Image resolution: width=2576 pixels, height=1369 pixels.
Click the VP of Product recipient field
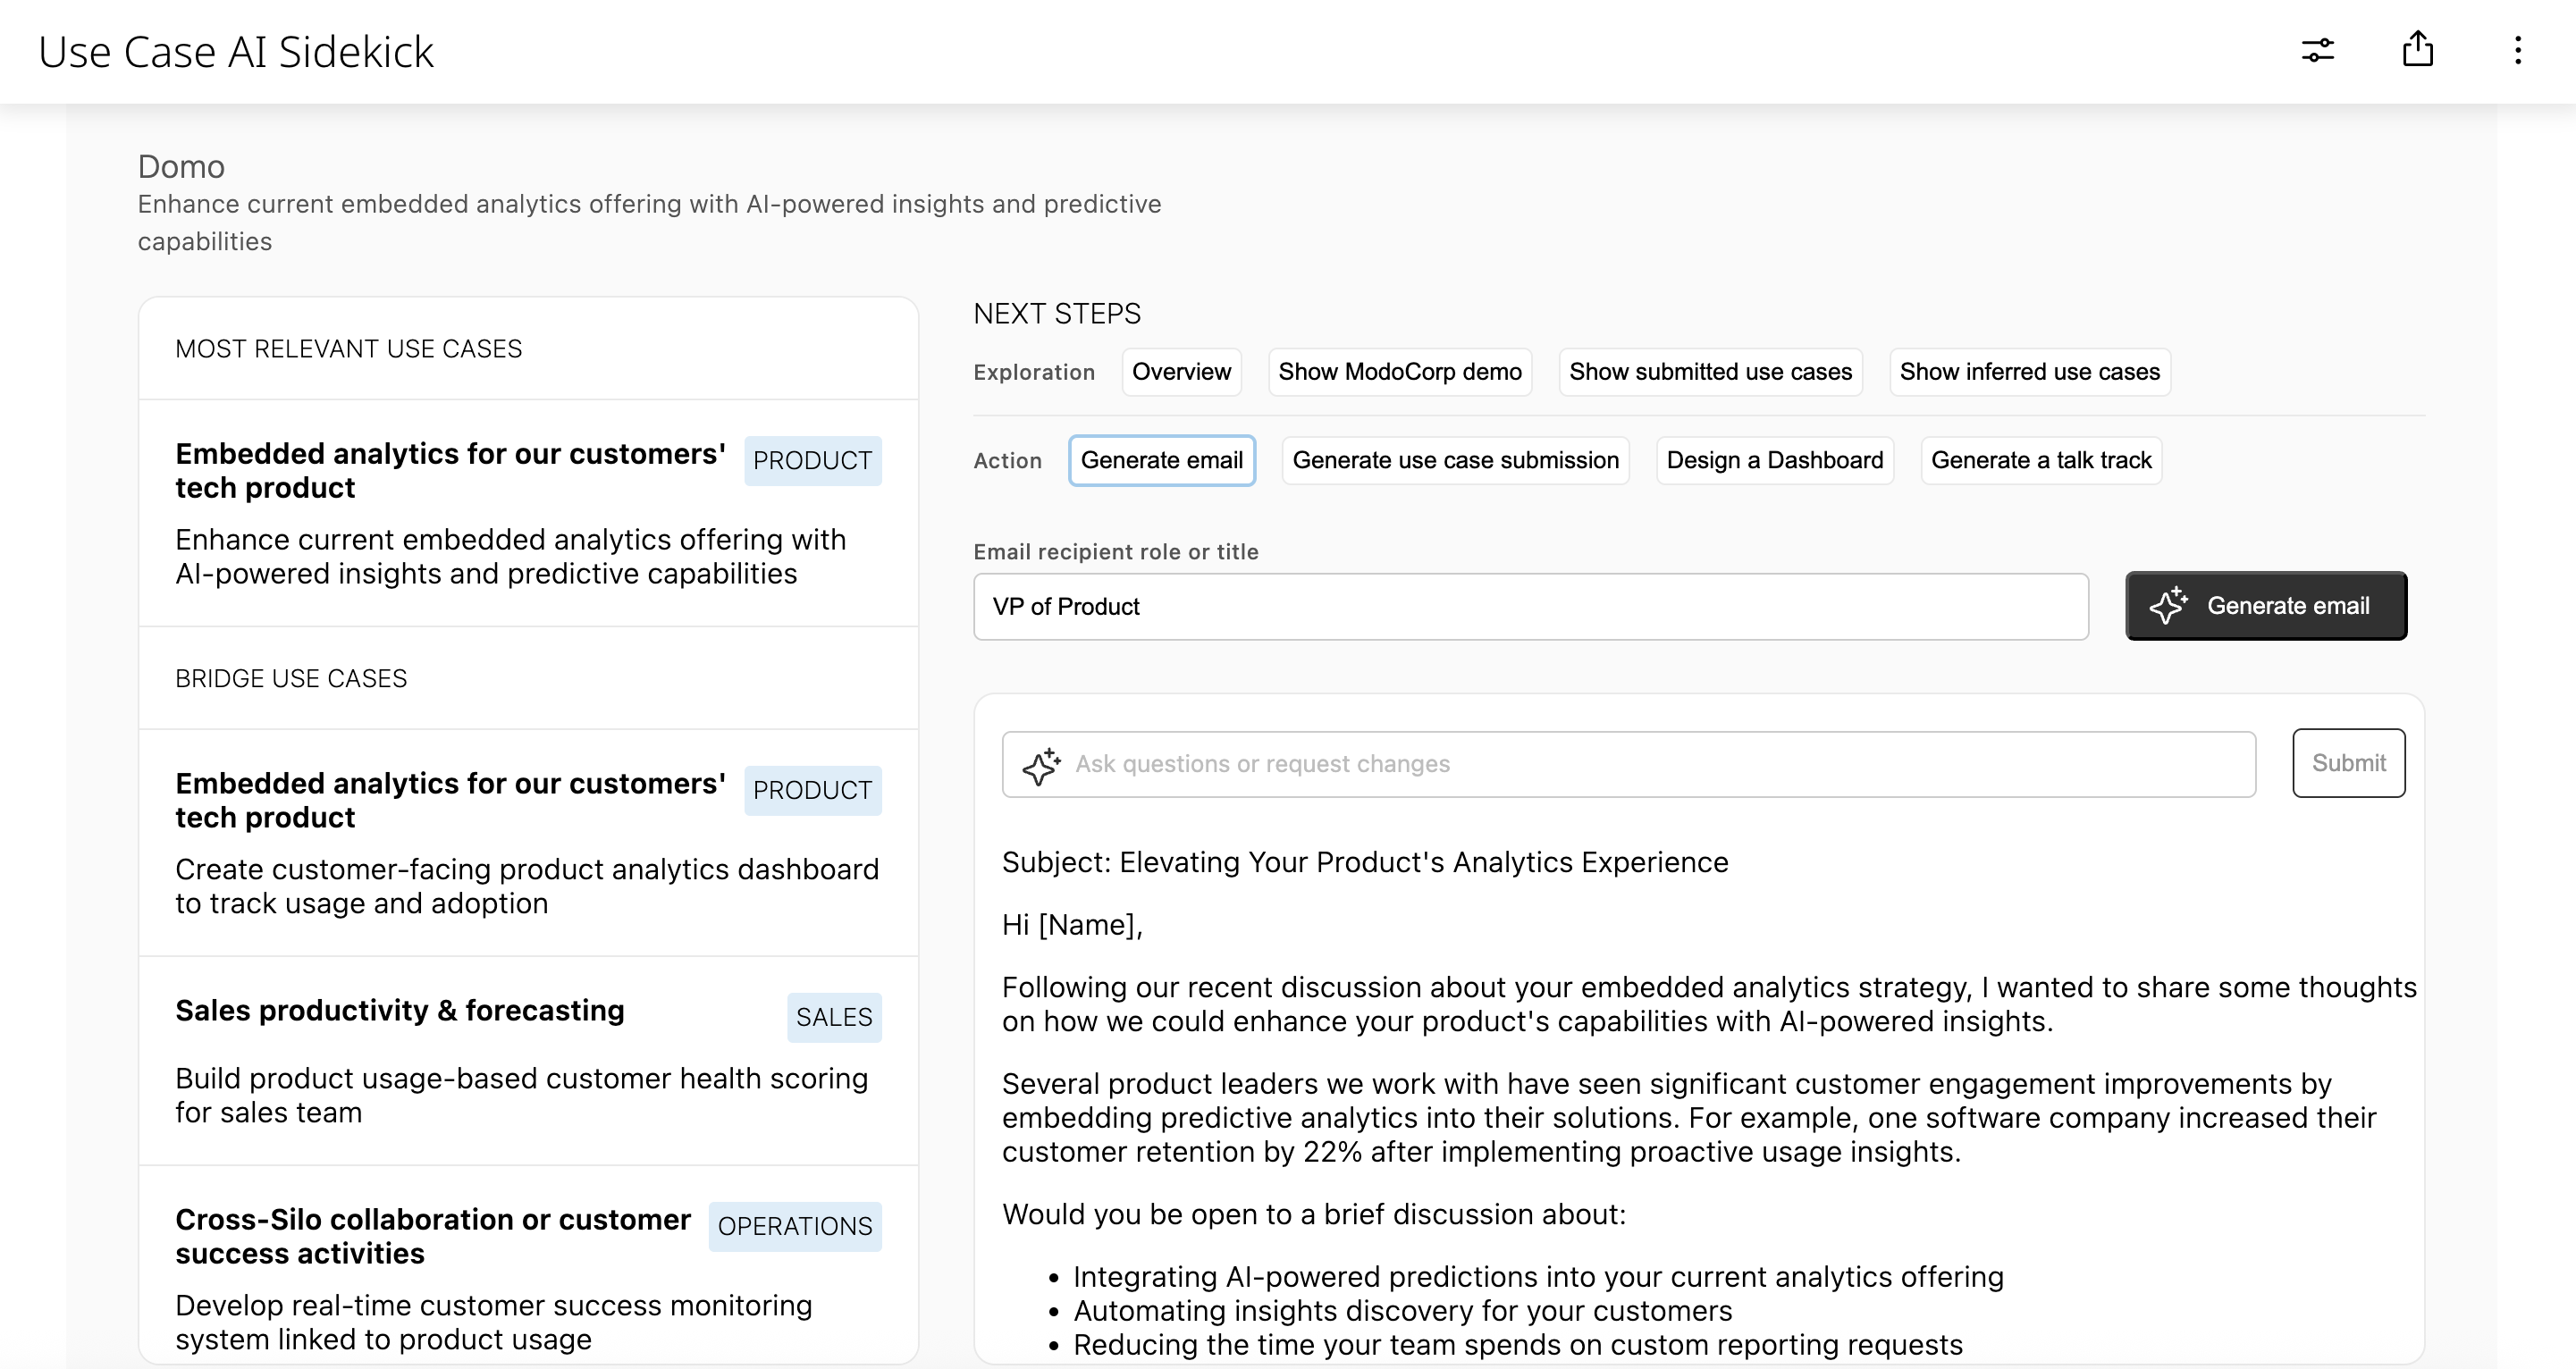coord(1530,606)
